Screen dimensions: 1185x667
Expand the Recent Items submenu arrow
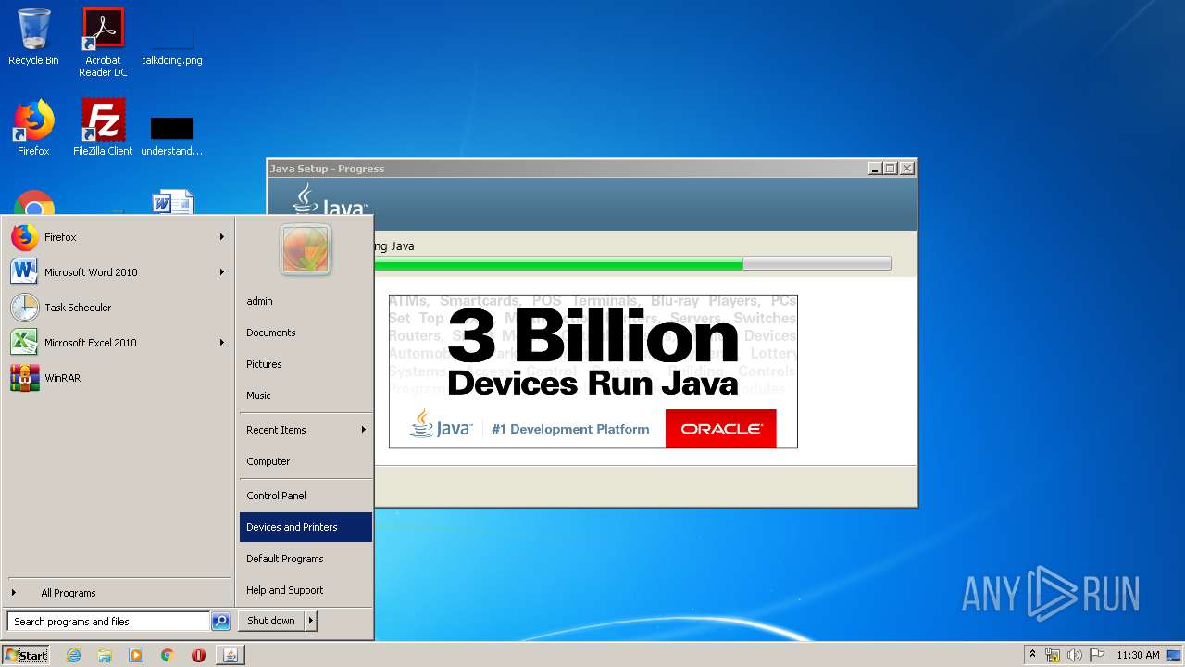click(x=363, y=430)
